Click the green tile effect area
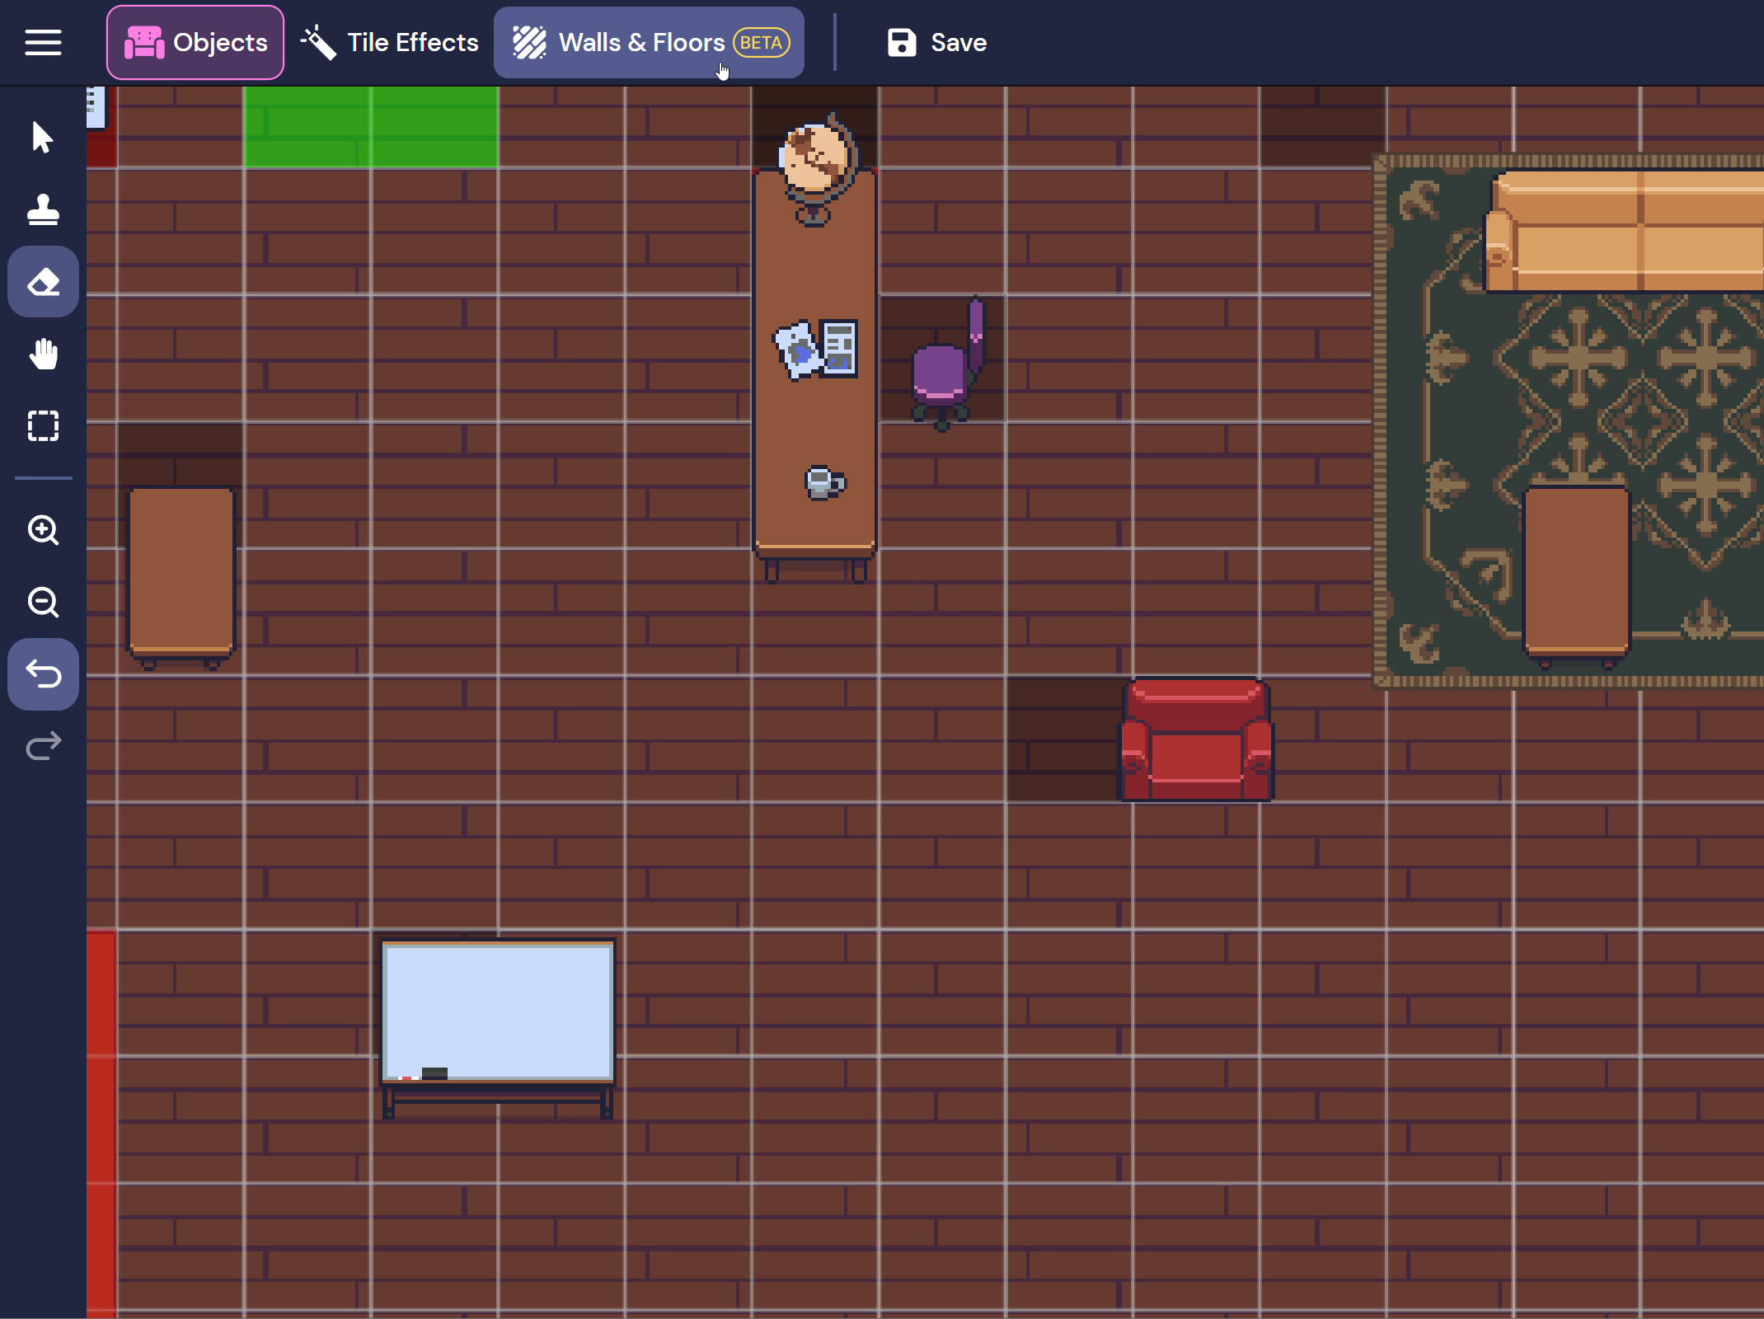 370,128
